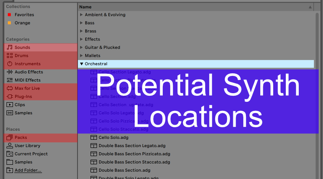Click the rack icon beside Cello Solo.adg
The height and width of the screenshot is (179, 323).
94,137
